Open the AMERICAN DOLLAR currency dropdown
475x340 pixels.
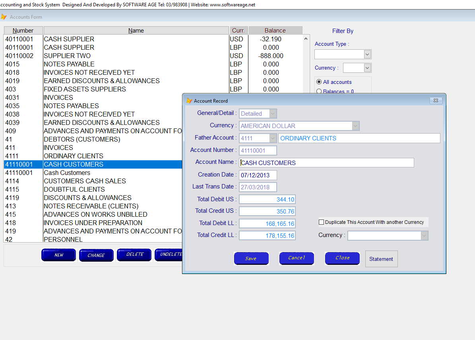pyautogui.click(x=356, y=126)
